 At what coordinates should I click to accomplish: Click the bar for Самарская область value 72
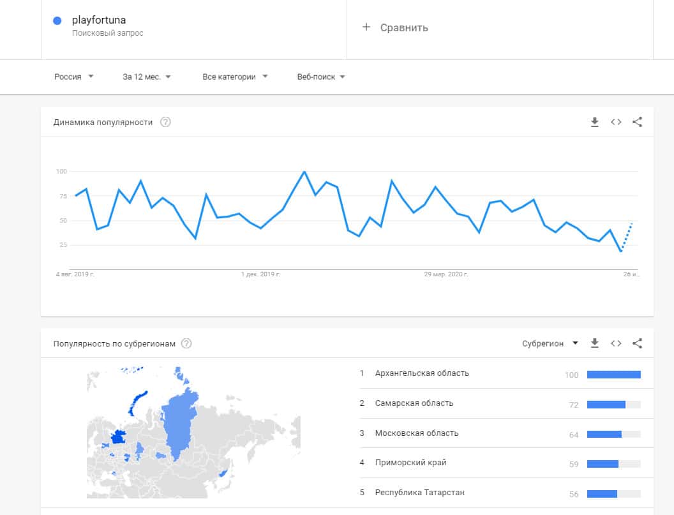pos(614,405)
